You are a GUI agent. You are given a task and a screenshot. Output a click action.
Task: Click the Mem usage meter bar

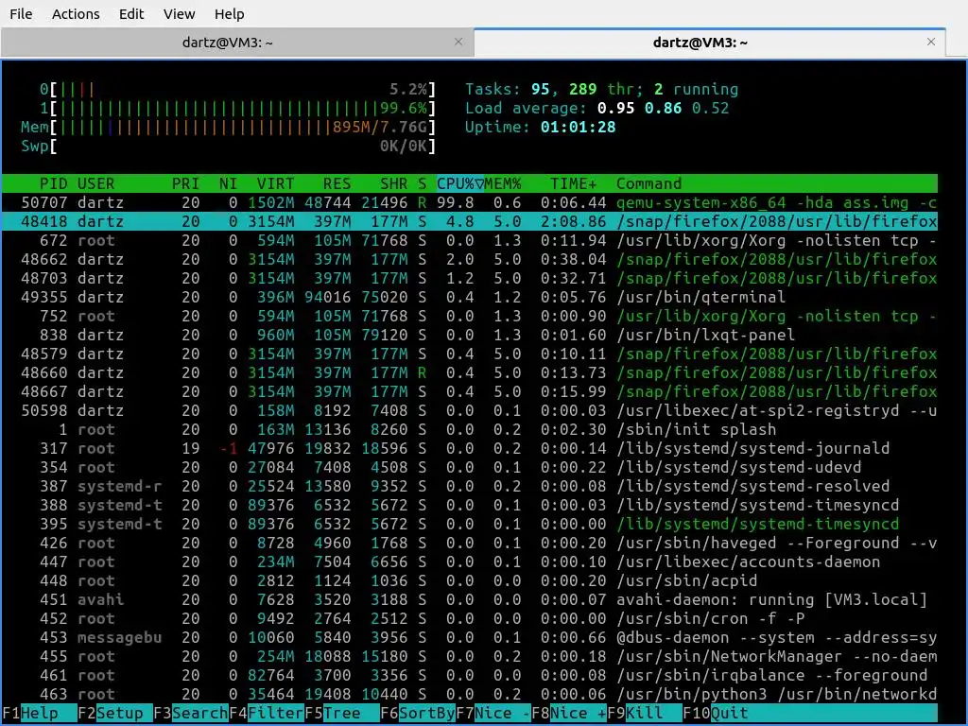(x=229, y=128)
